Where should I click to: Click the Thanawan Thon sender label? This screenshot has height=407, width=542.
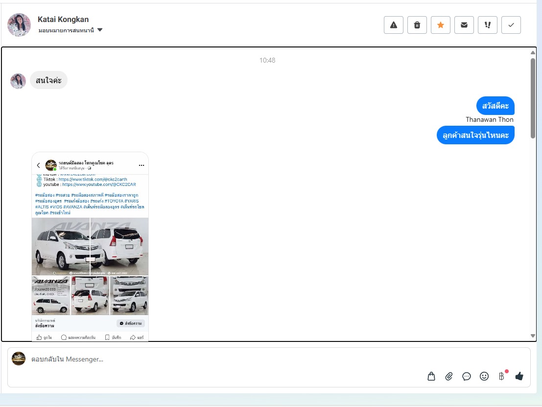[x=490, y=119]
